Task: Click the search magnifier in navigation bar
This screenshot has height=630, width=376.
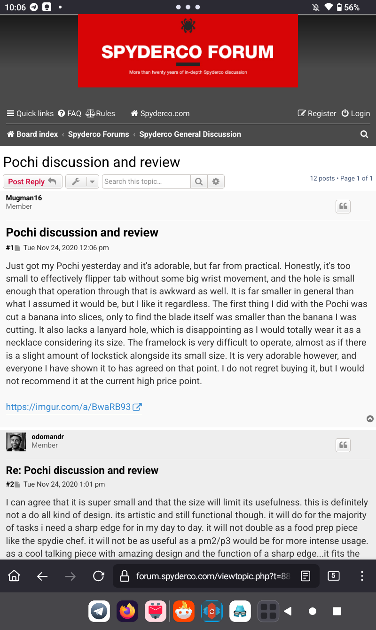Action: (x=364, y=134)
